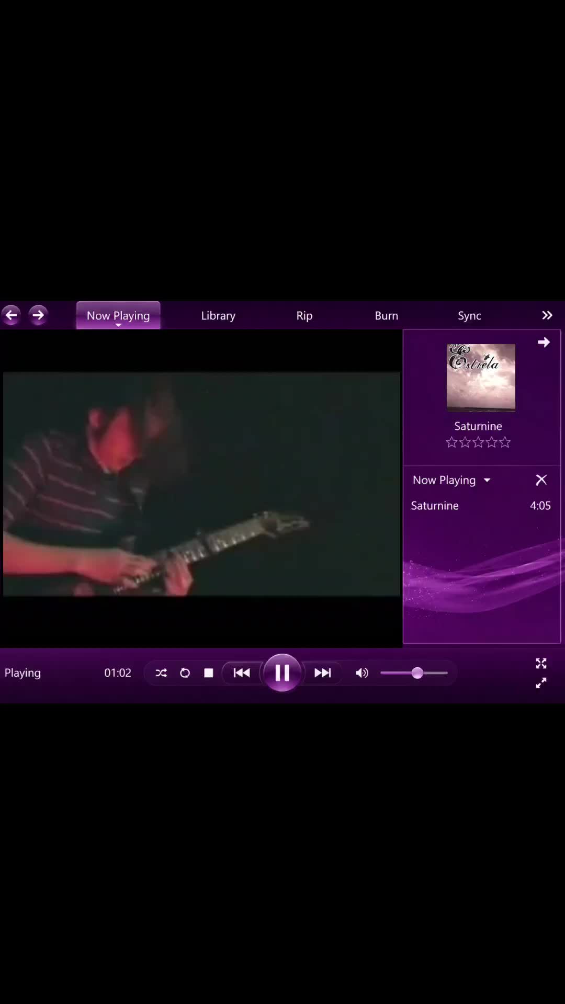565x1004 pixels.
Task: Close the playlist pane with X
Action: [541, 480]
